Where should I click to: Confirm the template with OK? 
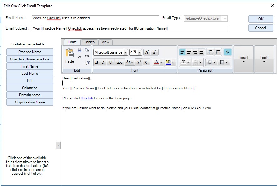point(260,19)
